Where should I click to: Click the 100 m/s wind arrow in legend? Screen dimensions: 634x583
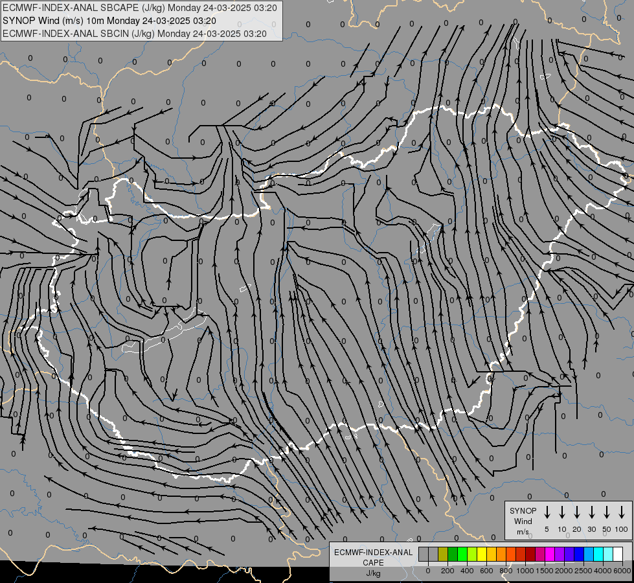622,512
